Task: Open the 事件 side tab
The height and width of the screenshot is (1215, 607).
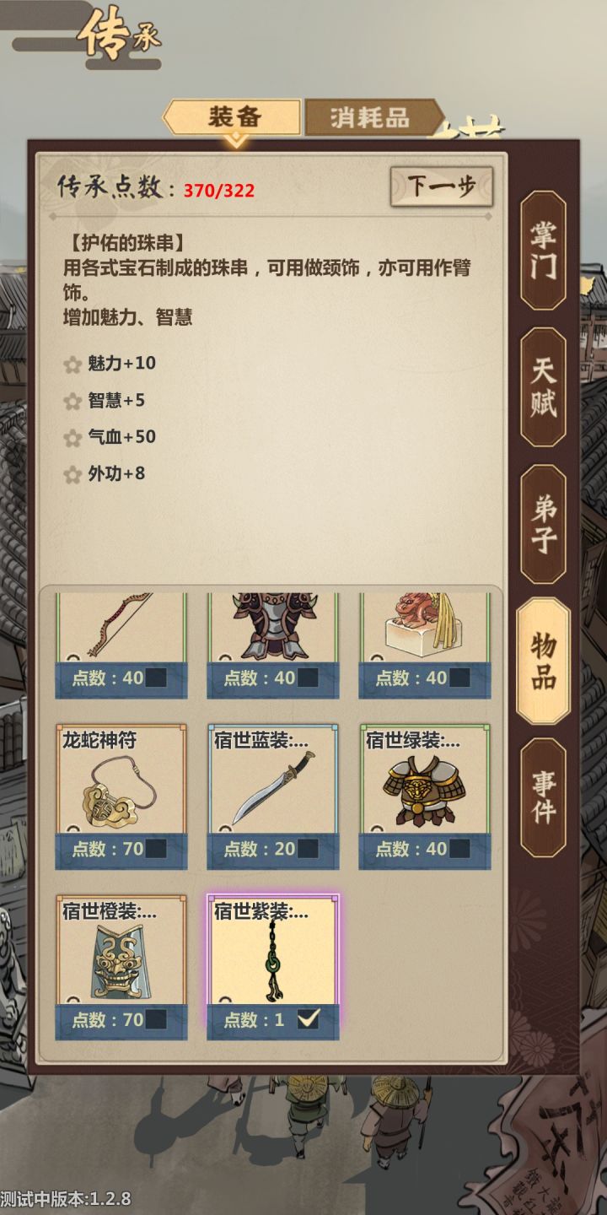Action: pyautogui.click(x=543, y=797)
